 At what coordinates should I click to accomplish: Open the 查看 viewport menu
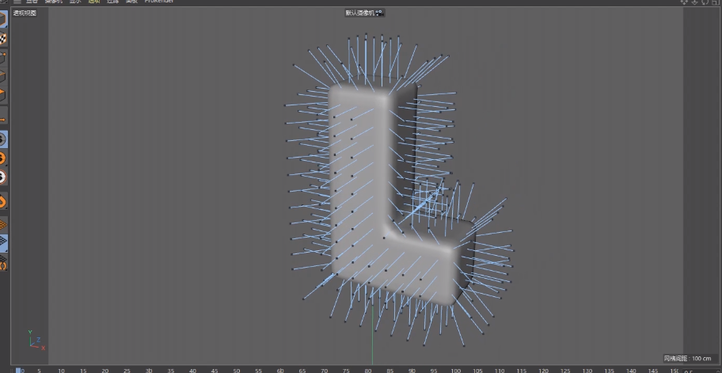point(32,2)
